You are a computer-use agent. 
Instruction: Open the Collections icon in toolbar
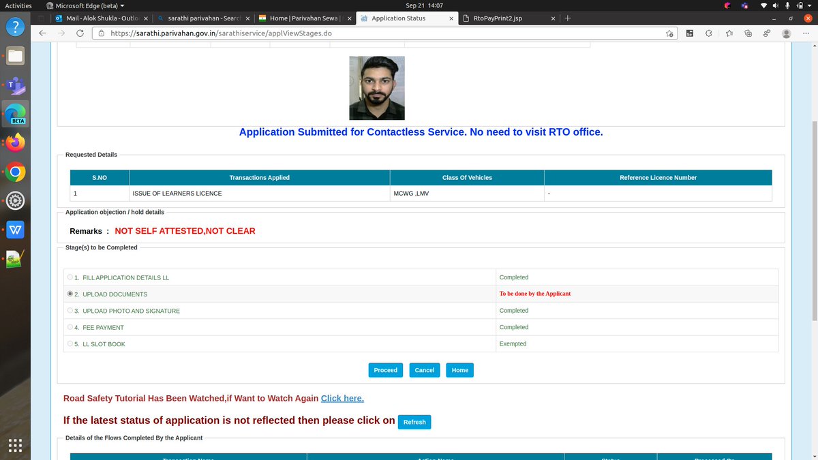coord(748,33)
